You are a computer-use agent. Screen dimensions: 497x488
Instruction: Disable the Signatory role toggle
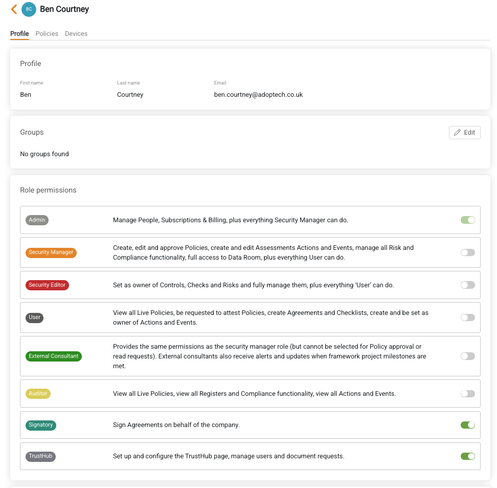(x=467, y=425)
